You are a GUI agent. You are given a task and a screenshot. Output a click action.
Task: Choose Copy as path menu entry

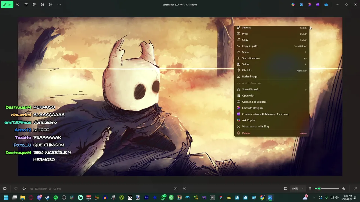(272, 46)
